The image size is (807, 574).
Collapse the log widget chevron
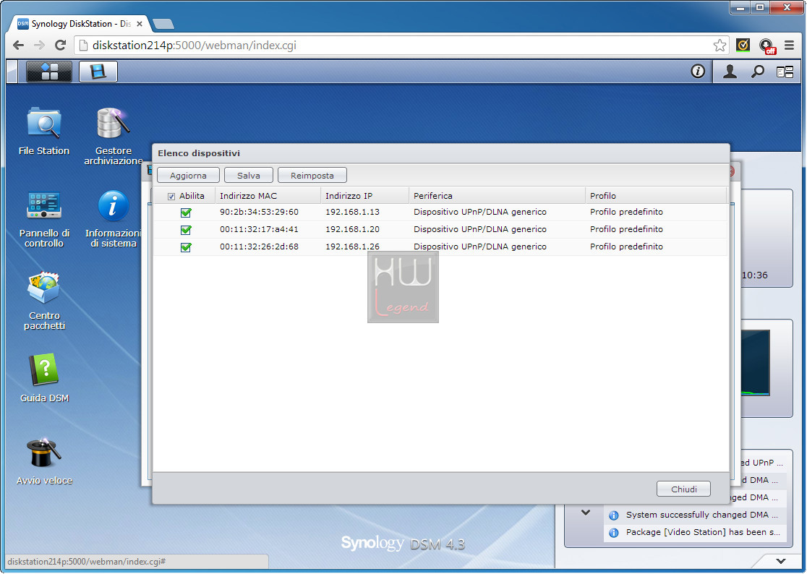[585, 513]
